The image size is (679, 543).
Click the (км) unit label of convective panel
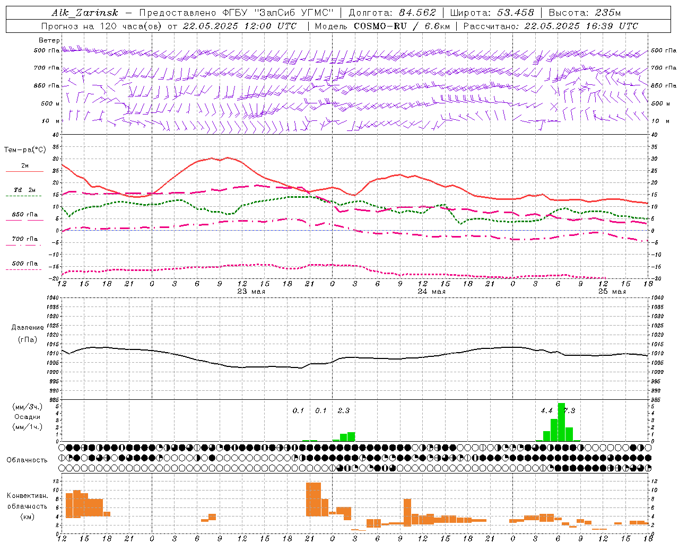[x=28, y=516]
